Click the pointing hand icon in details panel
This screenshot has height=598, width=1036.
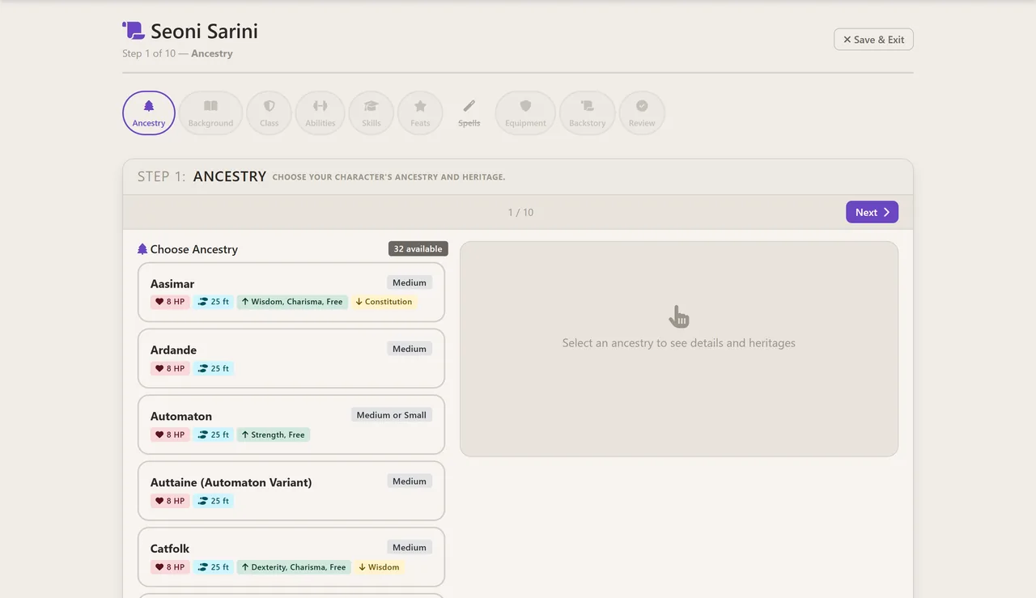679,316
